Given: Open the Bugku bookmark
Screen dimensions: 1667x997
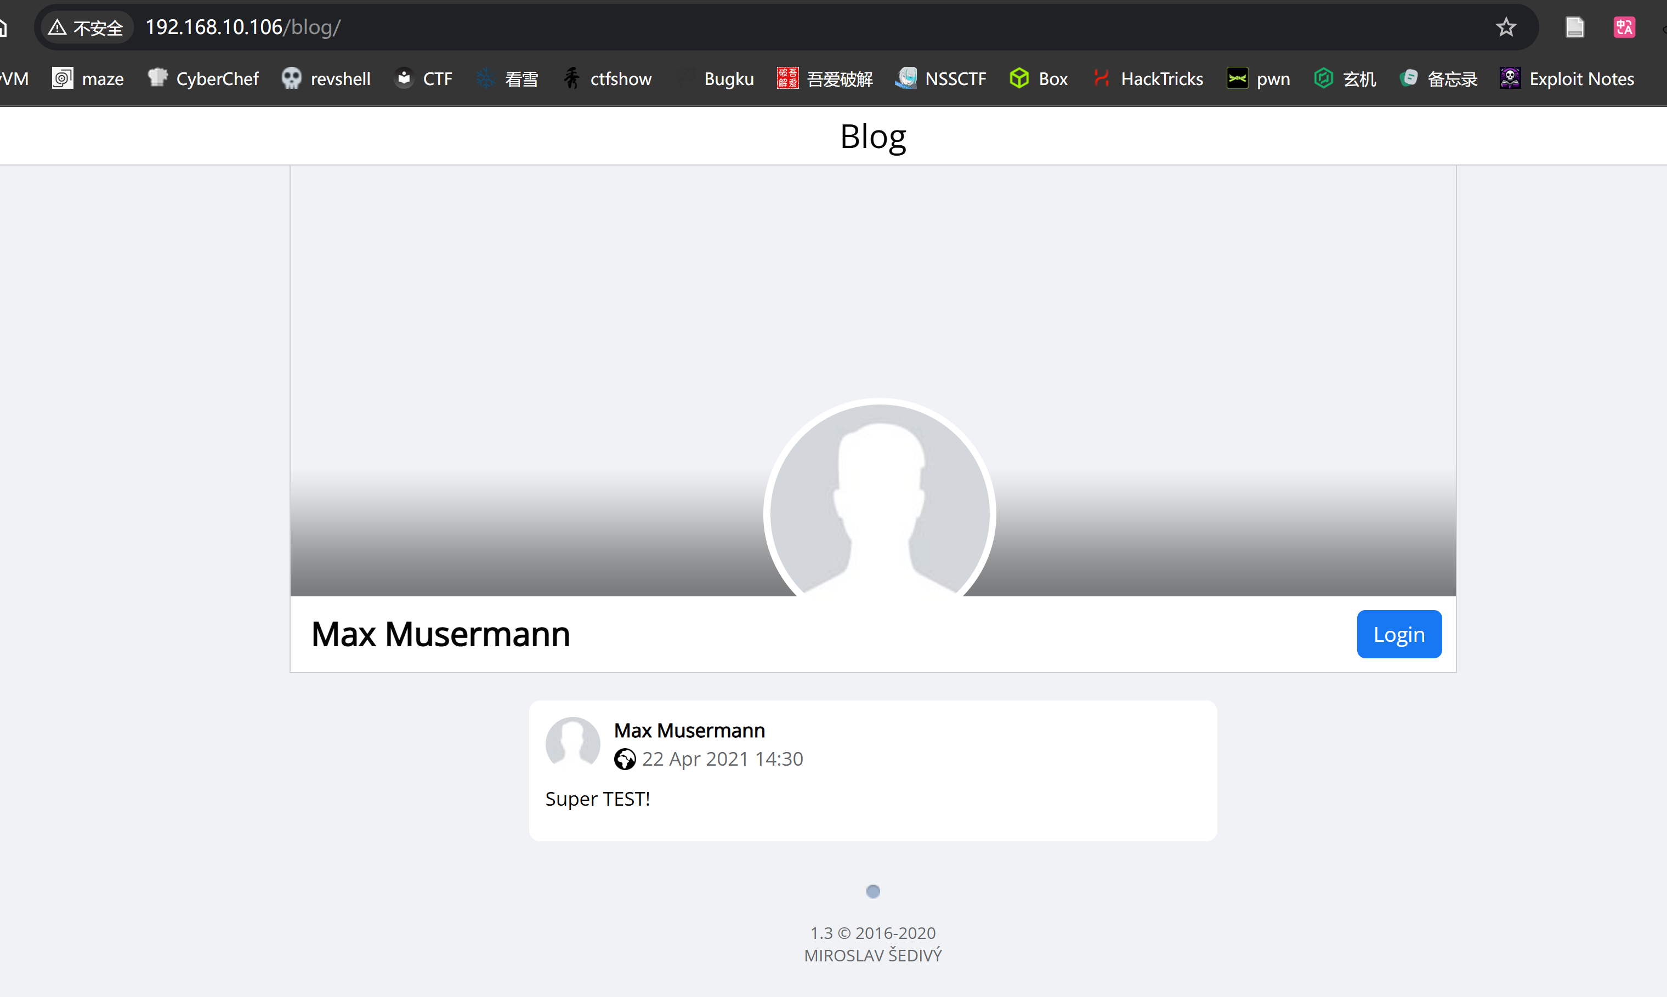Looking at the screenshot, I should tap(716, 78).
